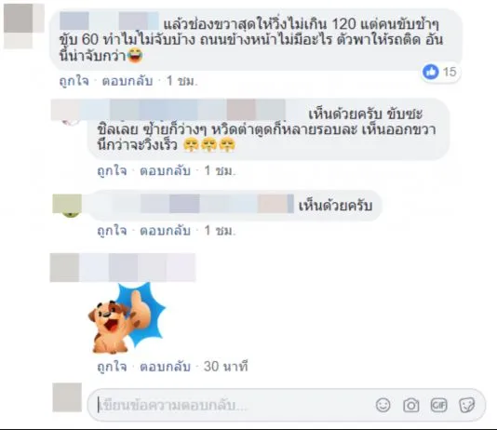Reply to the comment about 120 speed limit
The image size is (497, 430).
(x=128, y=81)
